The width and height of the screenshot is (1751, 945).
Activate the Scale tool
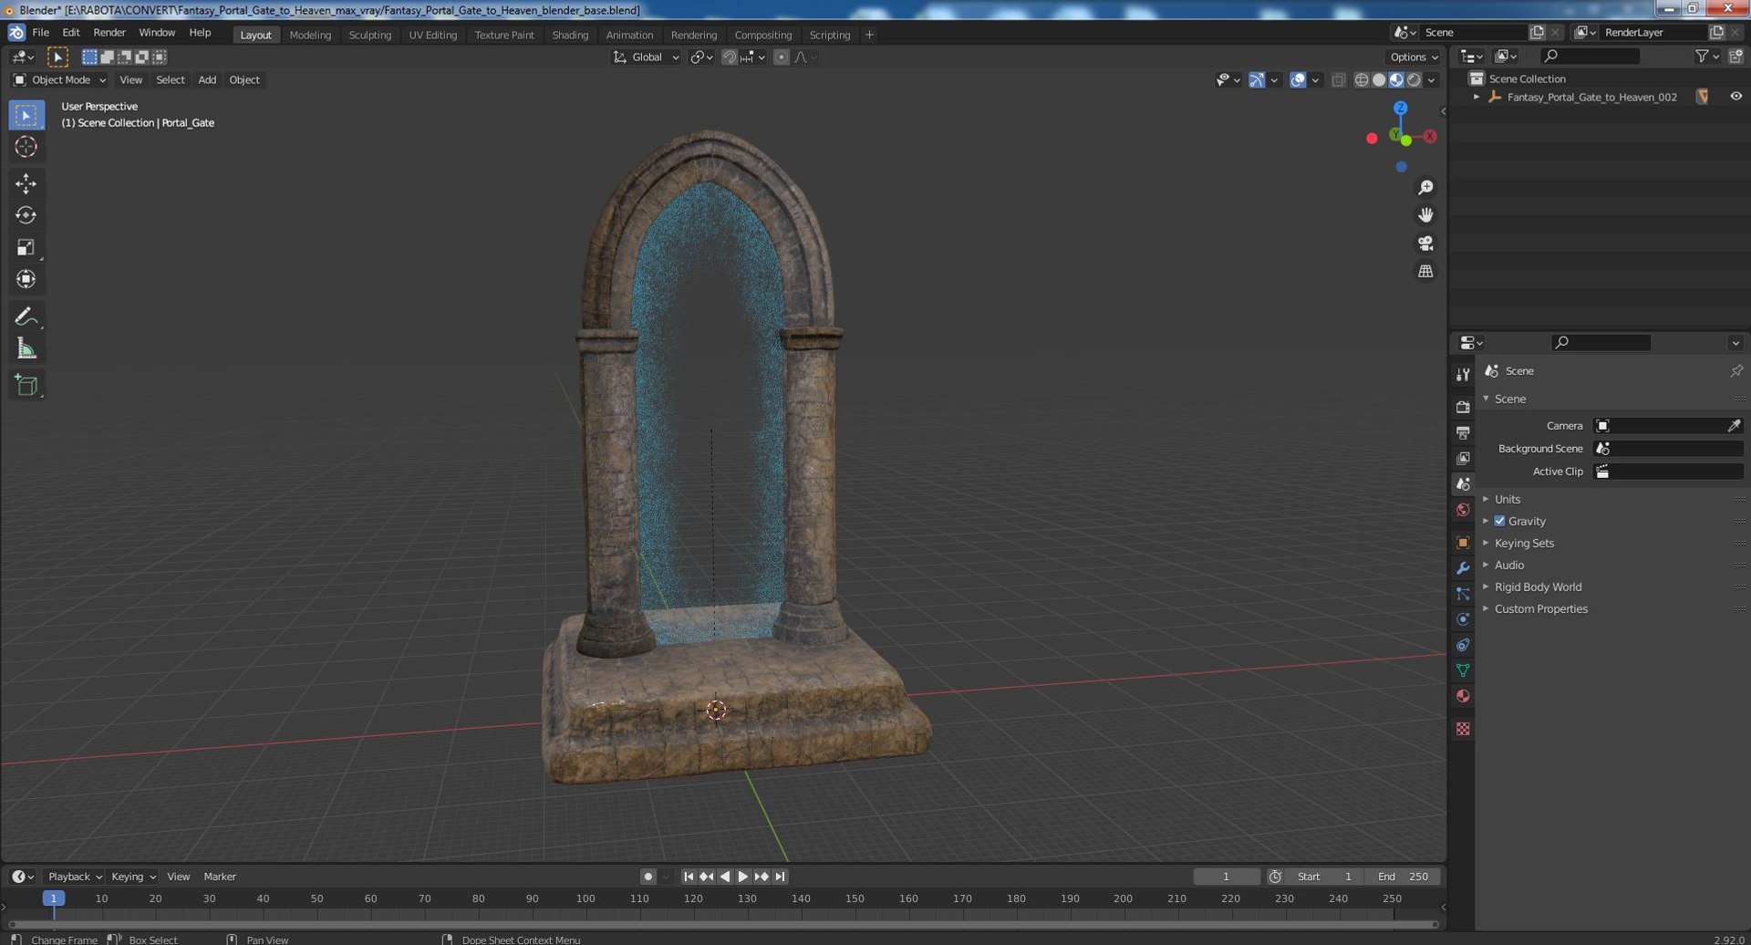(x=26, y=247)
